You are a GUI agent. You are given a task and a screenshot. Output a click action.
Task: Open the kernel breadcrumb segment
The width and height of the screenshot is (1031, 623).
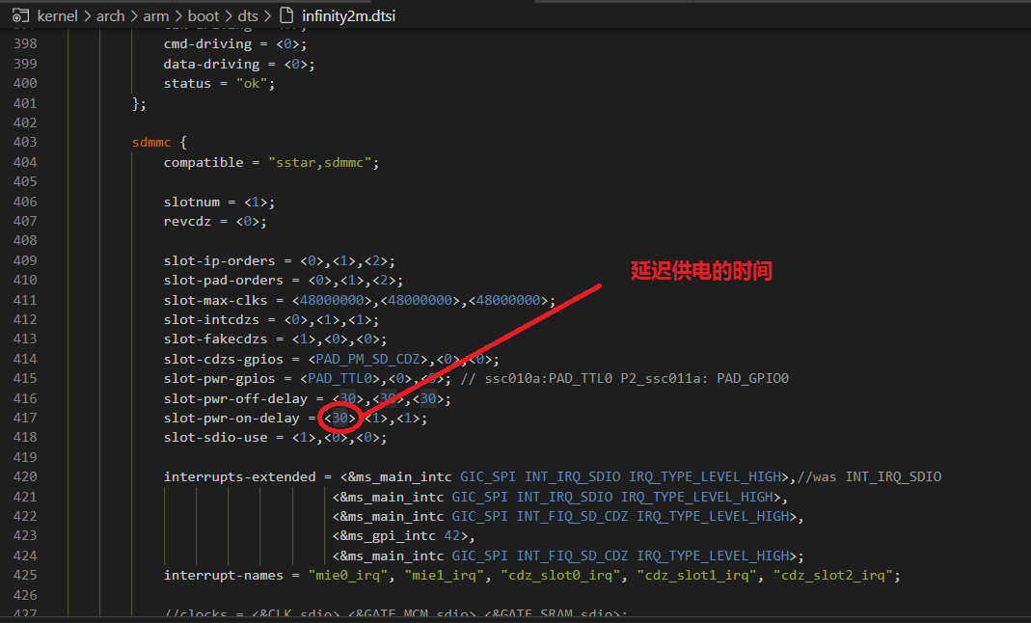[x=57, y=15]
